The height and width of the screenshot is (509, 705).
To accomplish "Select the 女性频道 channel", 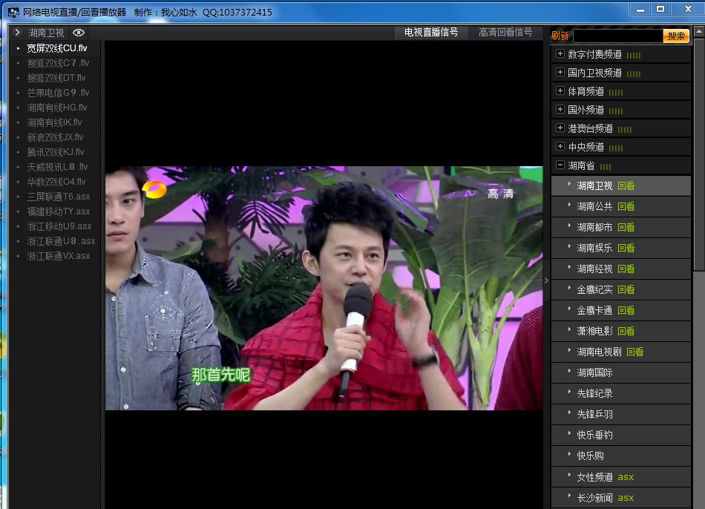I will click(594, 476).
